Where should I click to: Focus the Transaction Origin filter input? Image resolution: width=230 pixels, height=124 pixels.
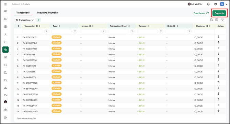(x=119, y=31)
